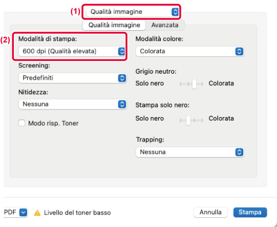The height and width of the screenshot is (227, 277).
Task: Click the stepper arrows on Qualità immagine popup
Action: click(175, 12)
